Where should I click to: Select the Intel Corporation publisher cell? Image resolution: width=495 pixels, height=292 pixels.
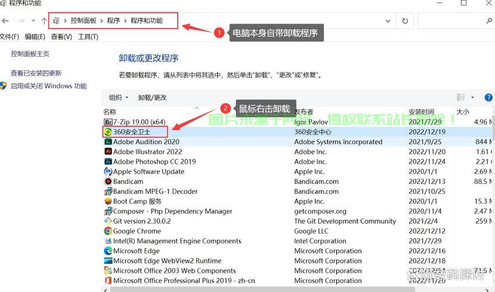[x=320, y=241]
